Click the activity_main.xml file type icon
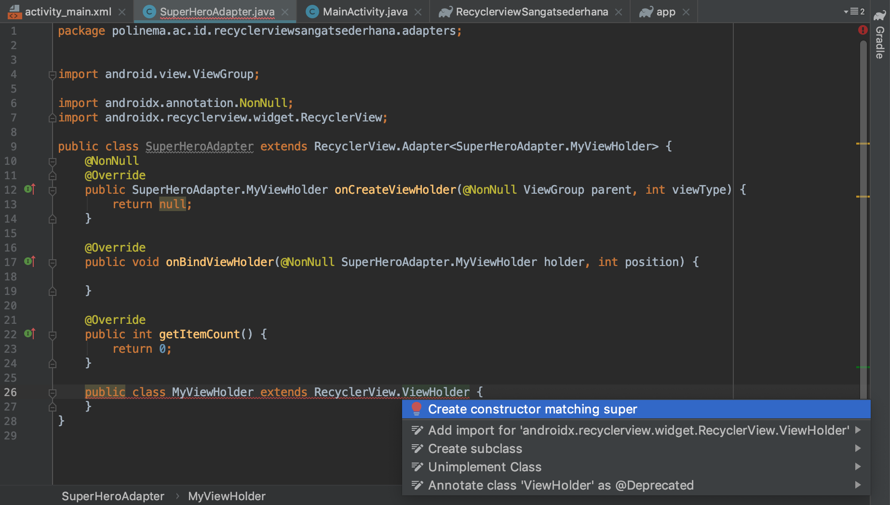The height and width of the screenshot is (505, 890). [x=14, y=12]
